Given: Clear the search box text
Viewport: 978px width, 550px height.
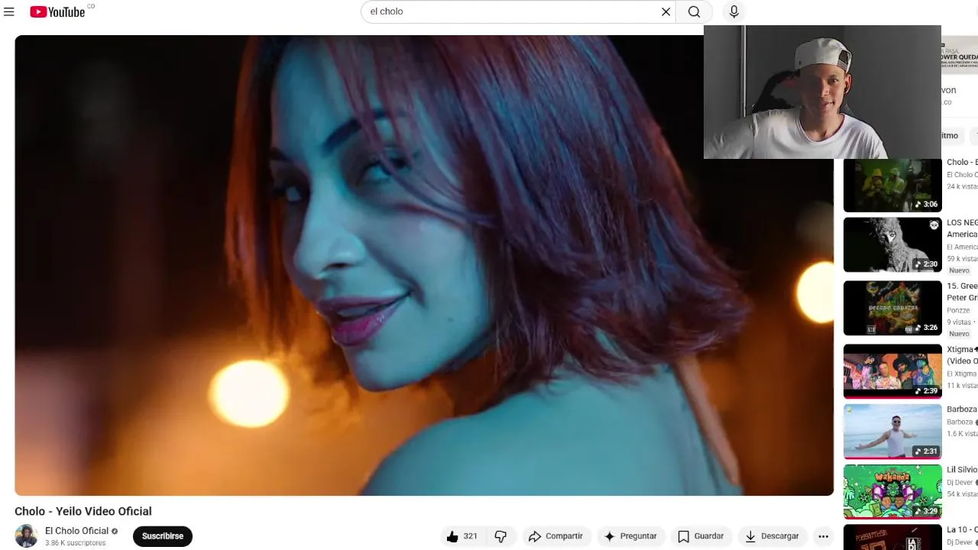Looking at the screenshot, I should [665, 11].
